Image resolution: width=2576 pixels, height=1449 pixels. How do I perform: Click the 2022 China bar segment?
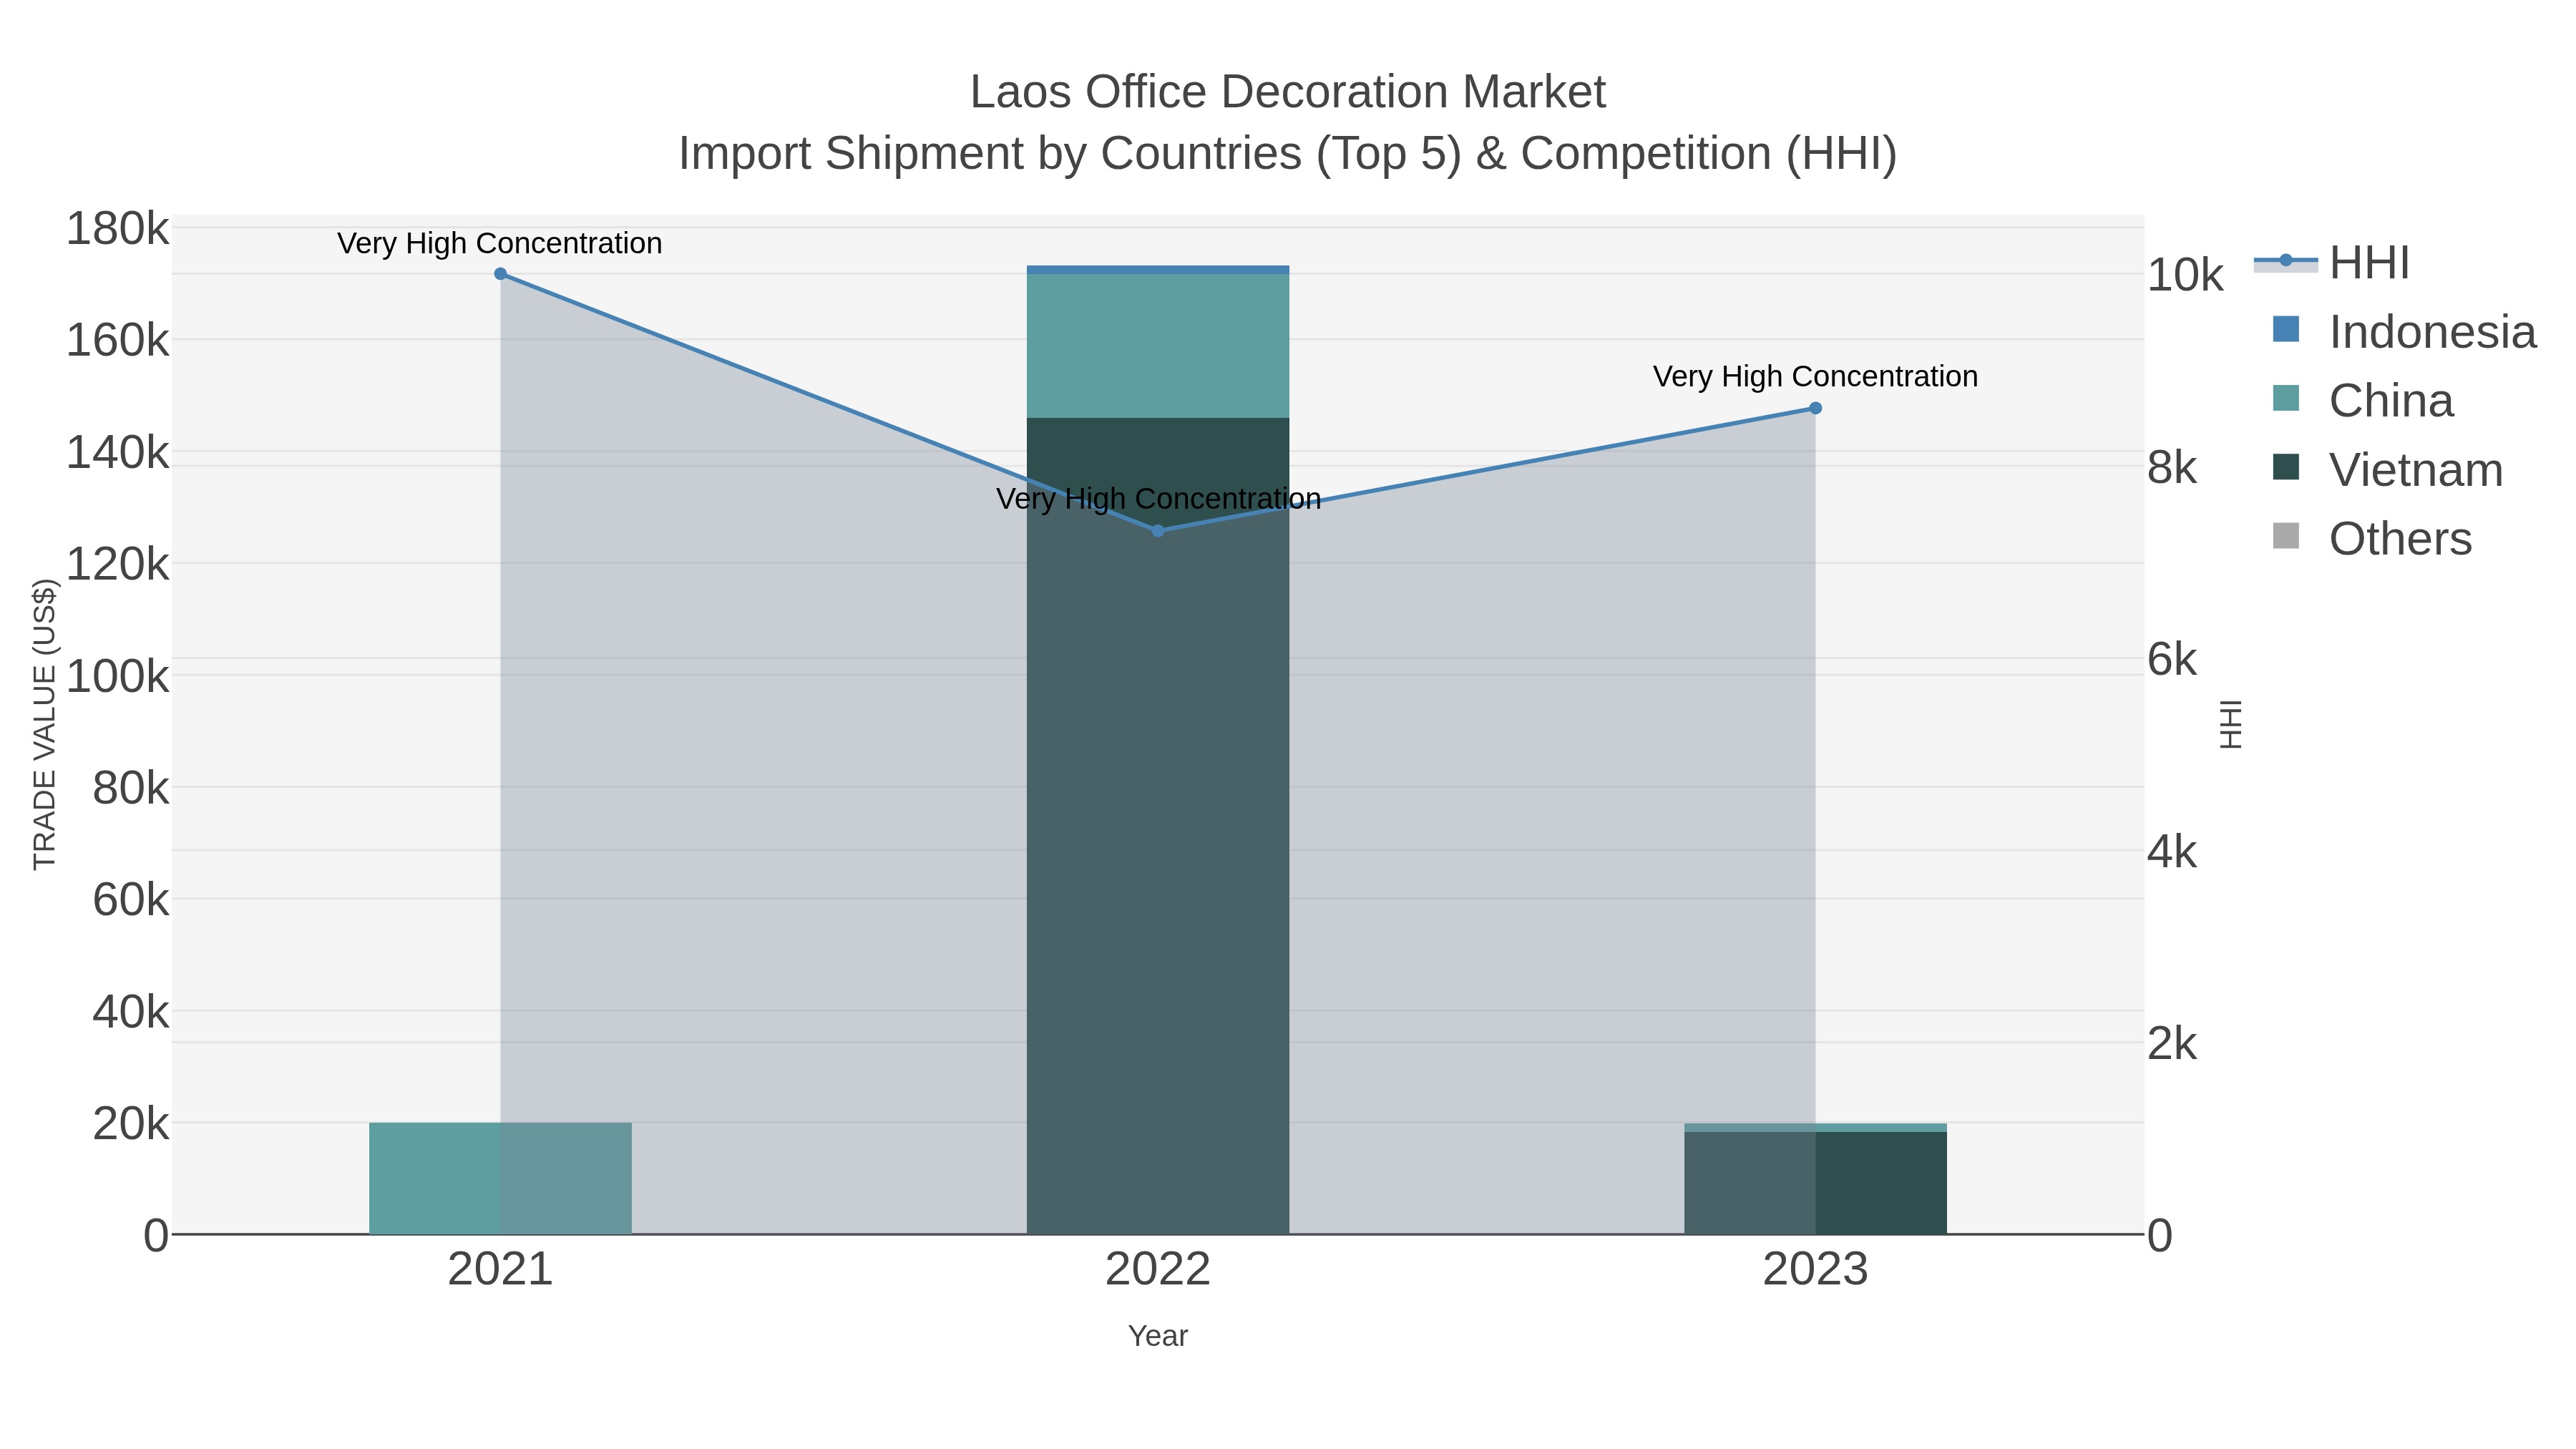click(1158, 346)
